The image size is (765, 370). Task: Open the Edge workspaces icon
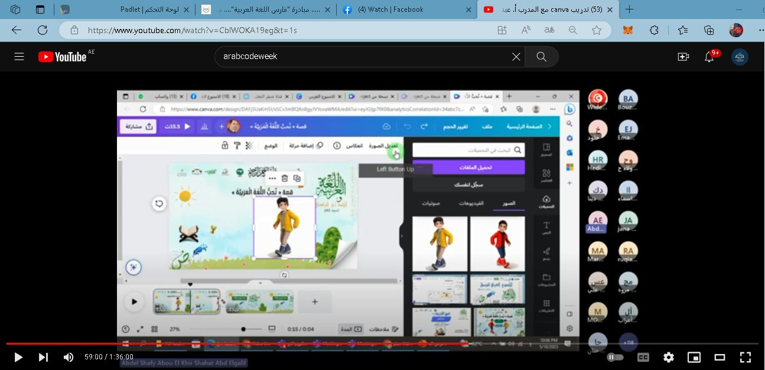[x=16, y=9]
